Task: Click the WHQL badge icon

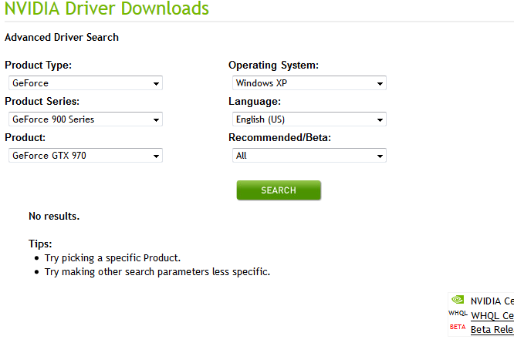Action: (x=458, y=314)
